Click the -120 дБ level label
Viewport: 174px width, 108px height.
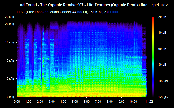tap(163, 97)
